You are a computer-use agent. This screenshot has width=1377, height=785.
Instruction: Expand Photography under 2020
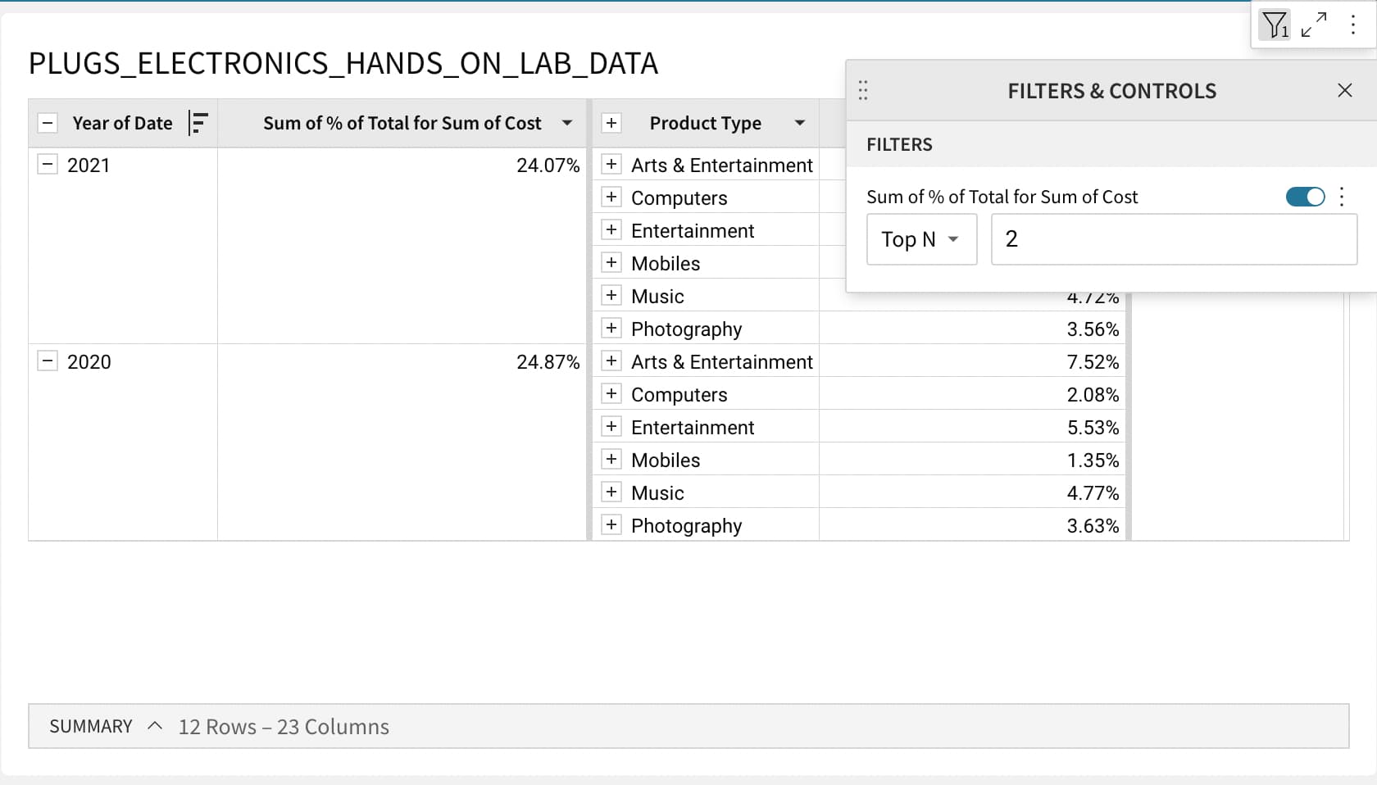[611, 524]
